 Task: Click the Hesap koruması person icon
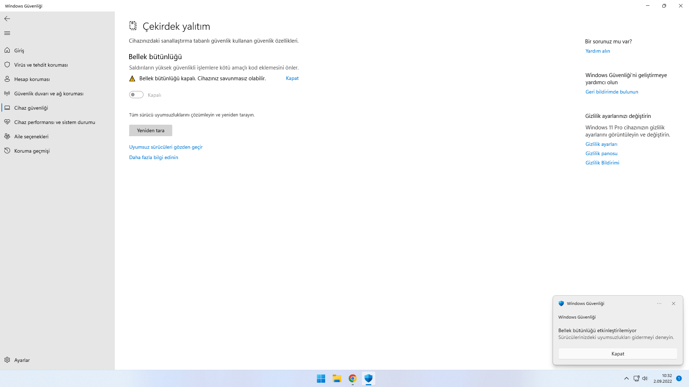[7, 79]
